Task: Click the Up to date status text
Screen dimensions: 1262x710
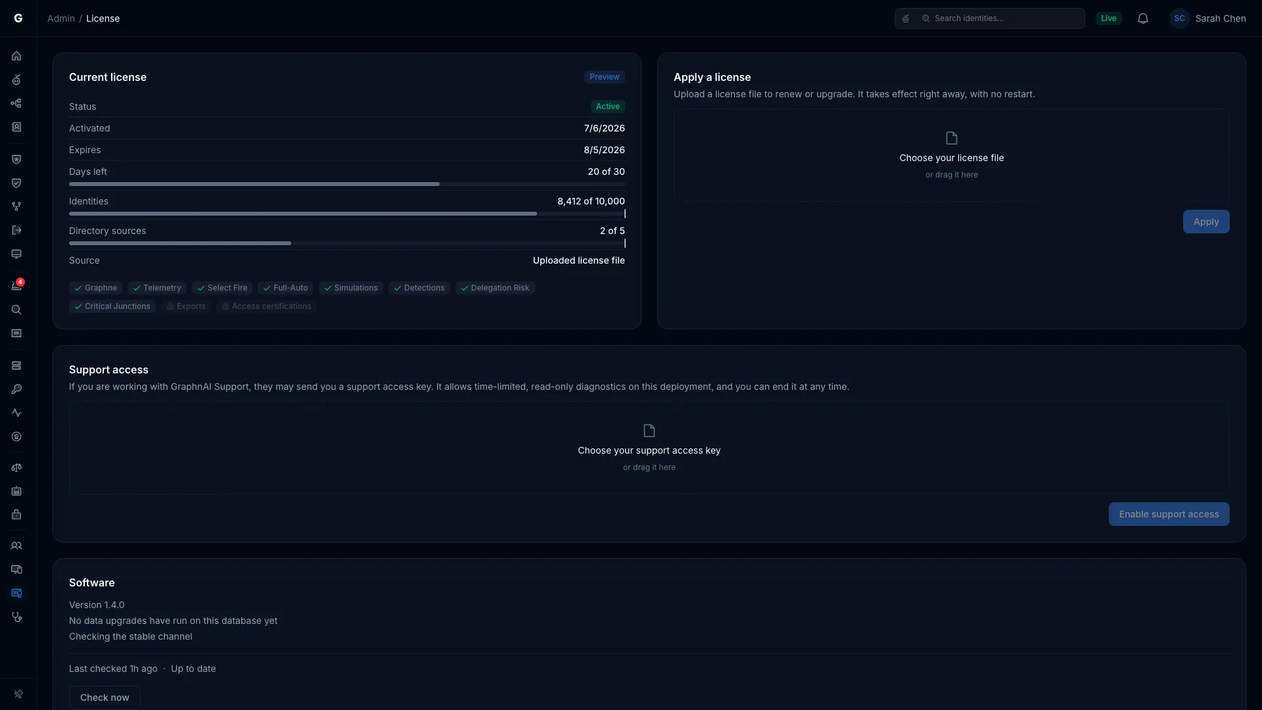Action: click(x=193, y=669)
